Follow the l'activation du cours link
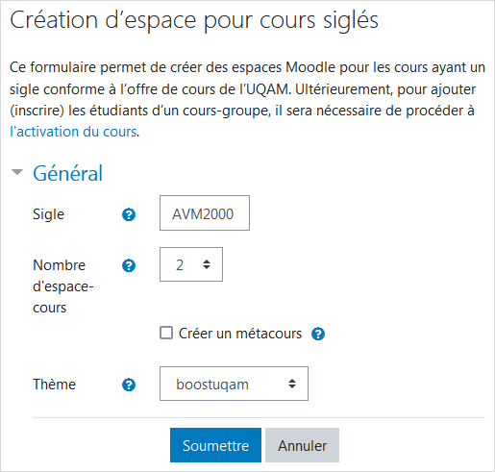Image resolution: width=495 pixels, height=472 pixels. [x=73, y=132]
